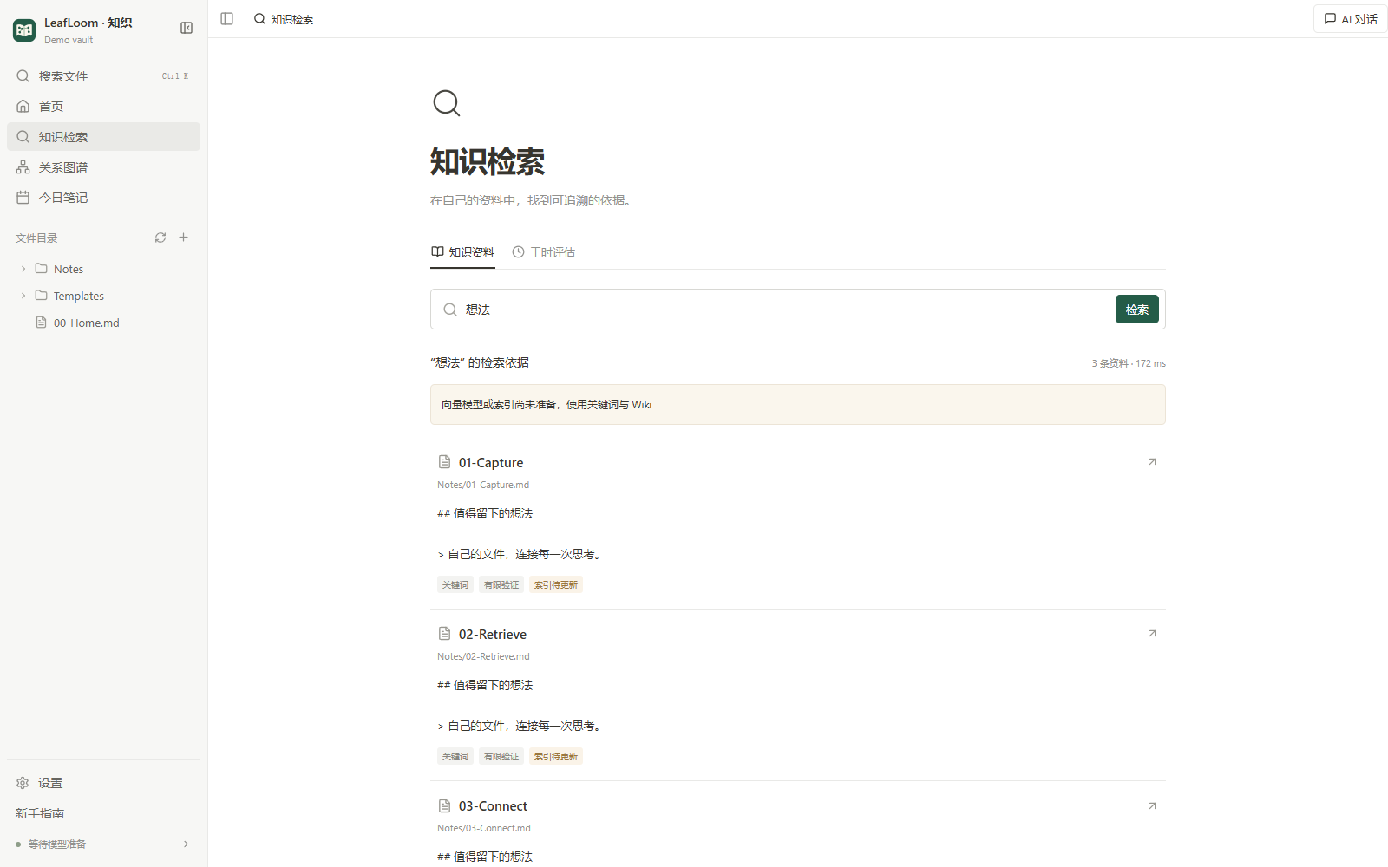Click 有限验证 tag under 01-Capture

tap(501, 585)
